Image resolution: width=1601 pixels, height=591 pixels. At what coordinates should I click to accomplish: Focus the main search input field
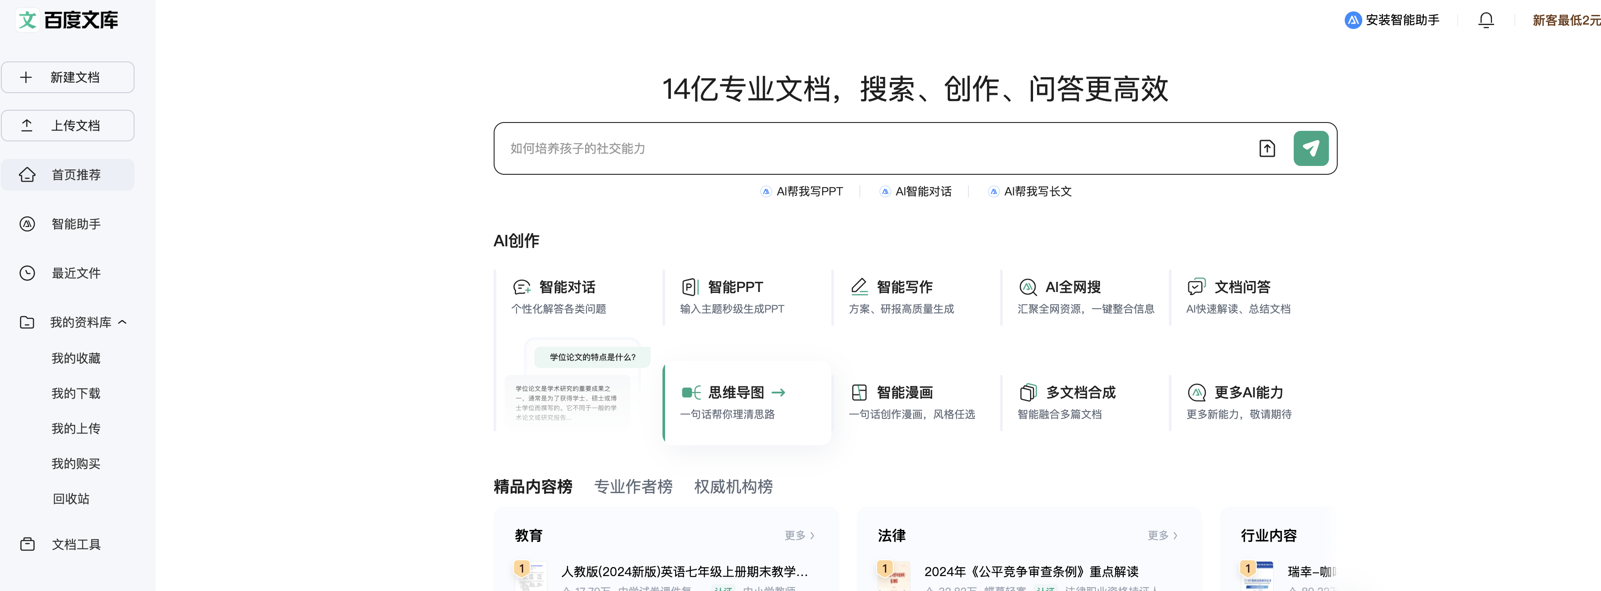870,148
